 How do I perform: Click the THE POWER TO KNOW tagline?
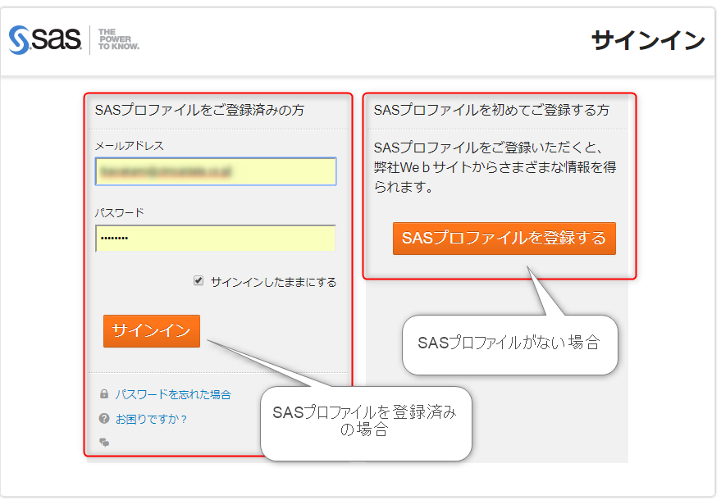tap(118, 39)
